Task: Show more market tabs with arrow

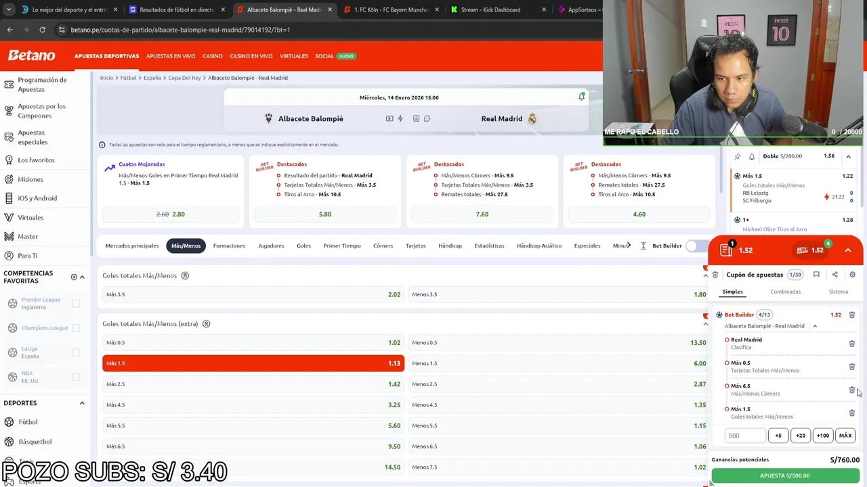Action: click(629, 246)
